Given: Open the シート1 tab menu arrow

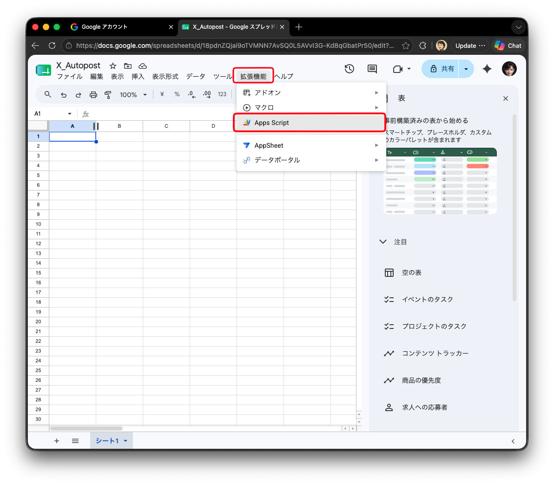Looking at the screenshot, I should coord(125,441).
